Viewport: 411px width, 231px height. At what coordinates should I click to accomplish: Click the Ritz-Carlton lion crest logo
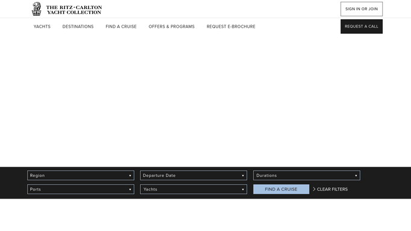(x=37, y=9)
